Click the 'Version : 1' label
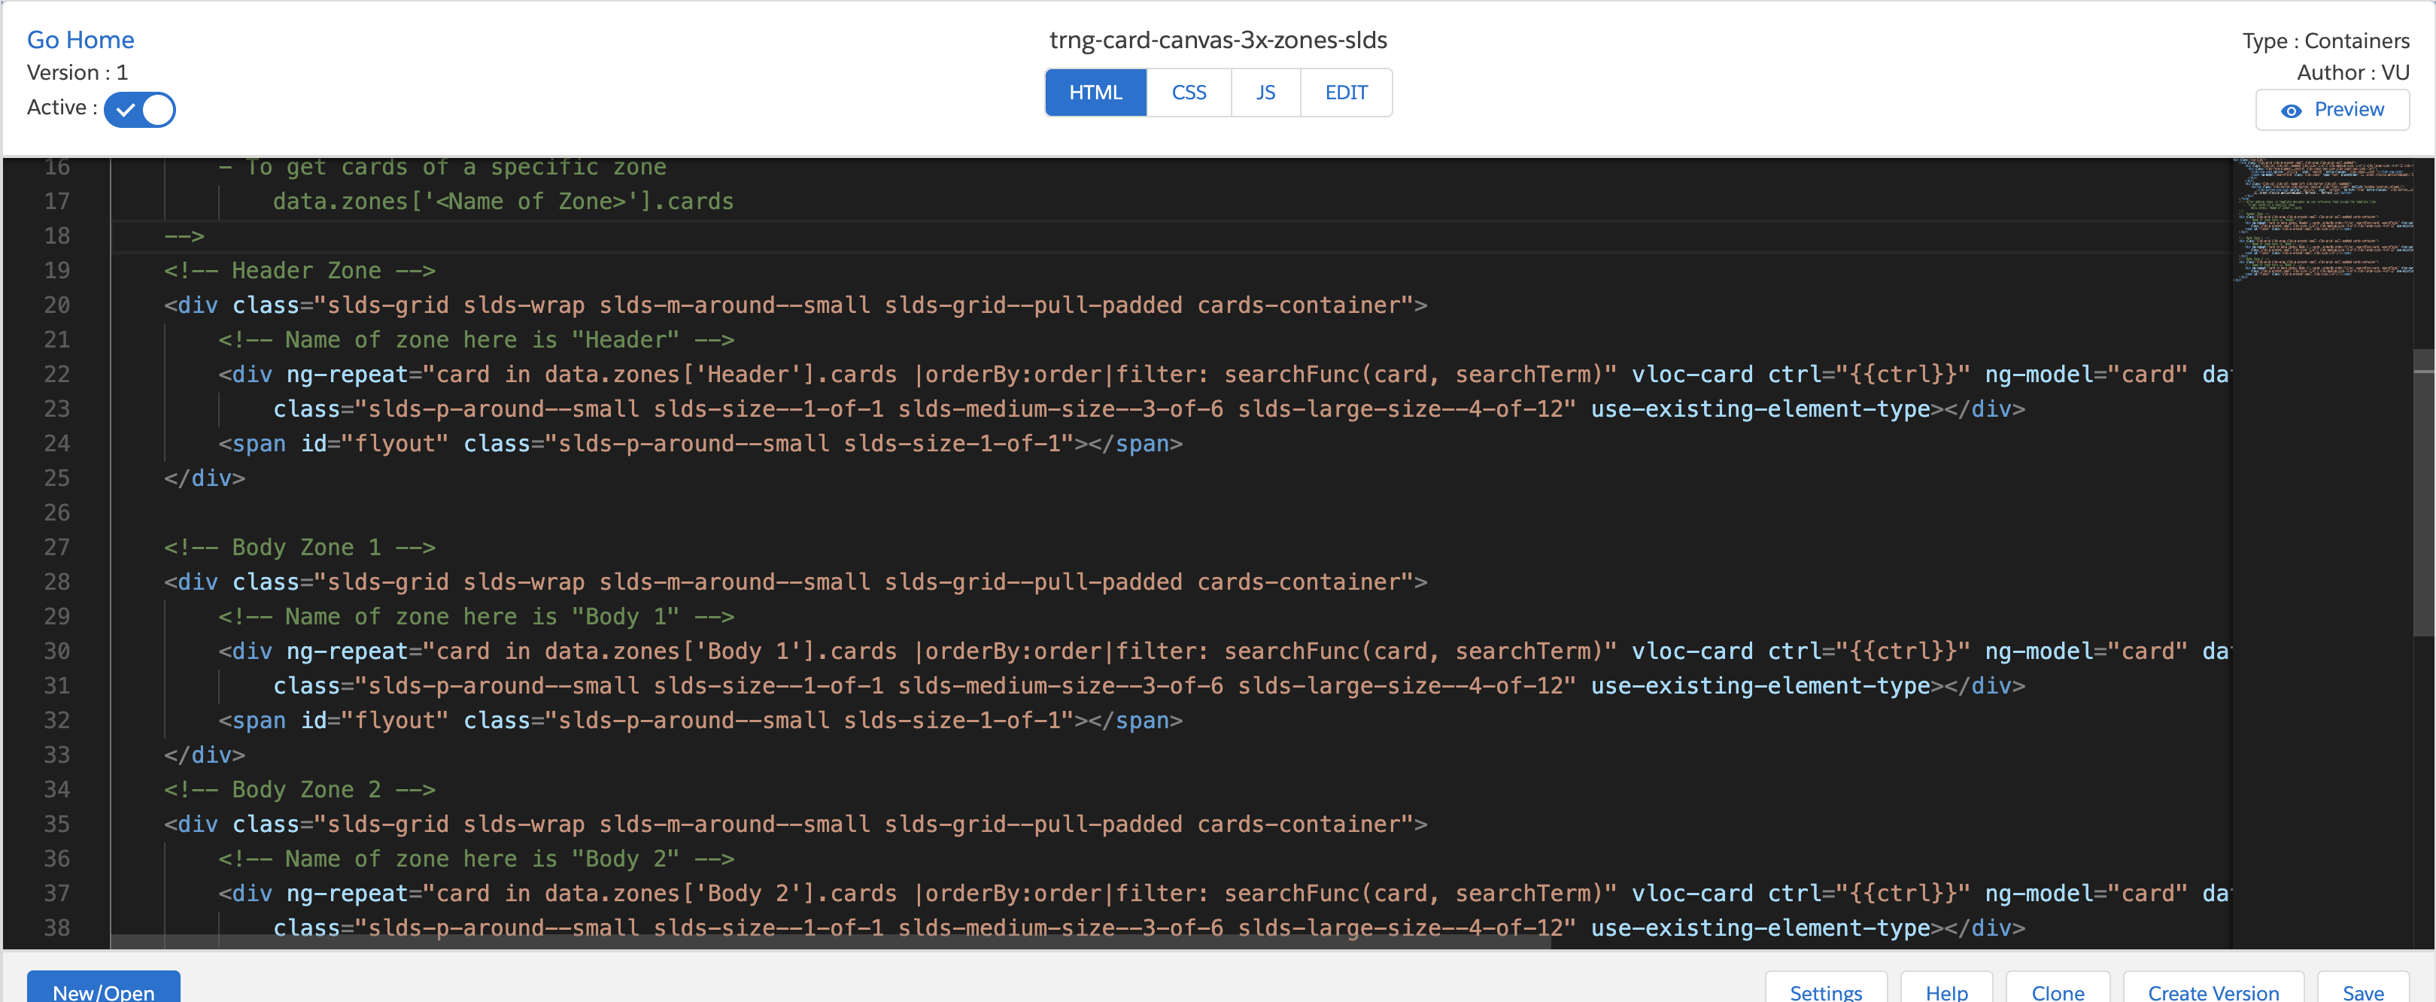 77,73
